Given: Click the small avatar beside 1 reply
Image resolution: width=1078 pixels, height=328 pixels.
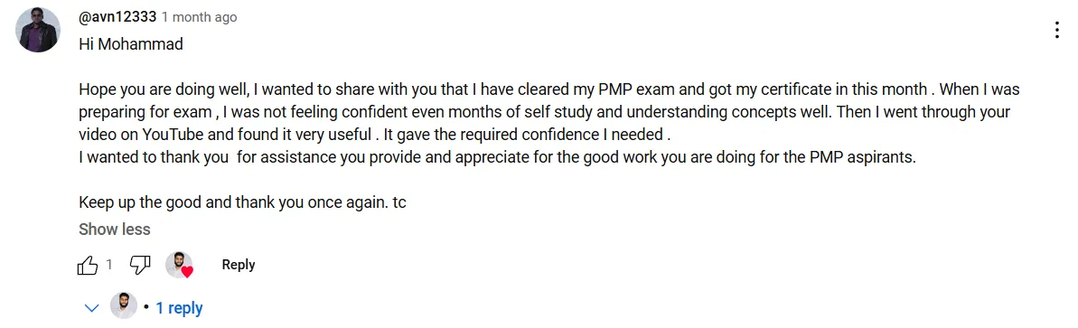Looking at the screenshot, I should pyautogui.click(x=124, y=306).
